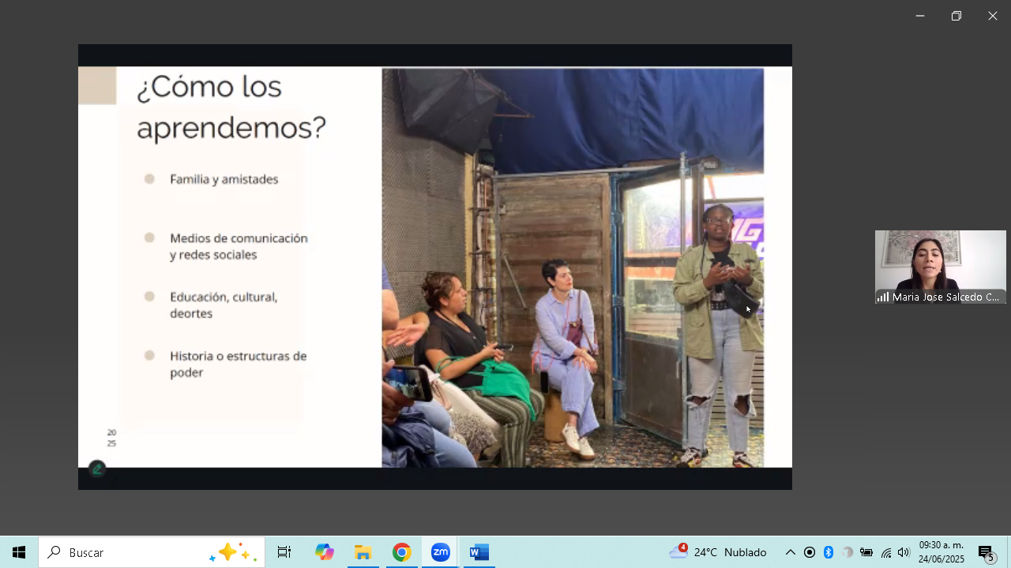The image size is (1011, 568).
Task: Open Microsoft Word from taskbar
Action: click(x=479, y=552)
